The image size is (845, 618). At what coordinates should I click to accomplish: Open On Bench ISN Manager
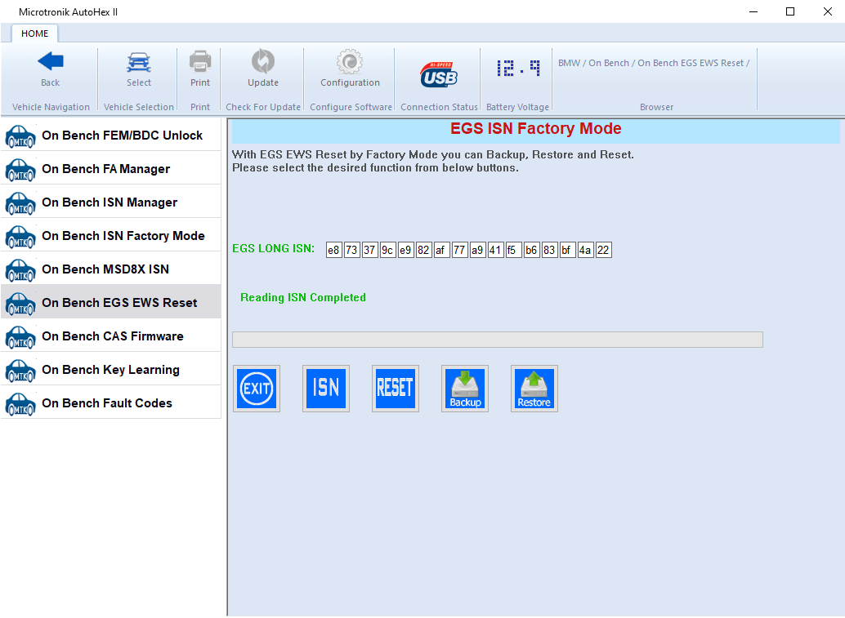[x=111, y=202]
